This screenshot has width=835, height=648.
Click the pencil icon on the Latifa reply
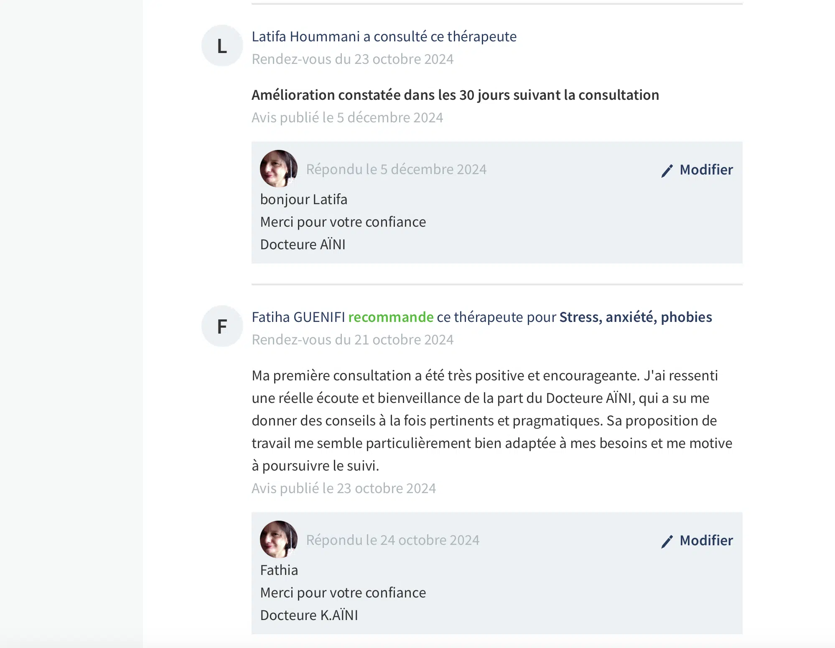[x=667, y=170]
